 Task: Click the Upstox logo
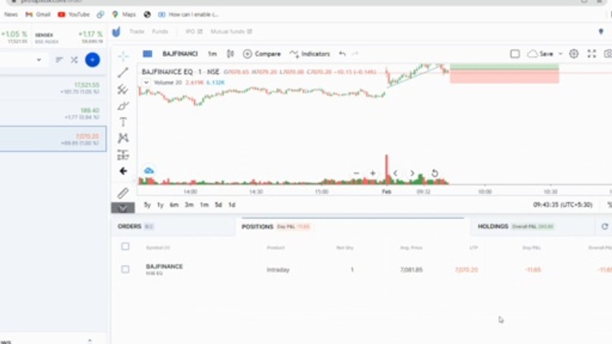click(x=116, y=32)
